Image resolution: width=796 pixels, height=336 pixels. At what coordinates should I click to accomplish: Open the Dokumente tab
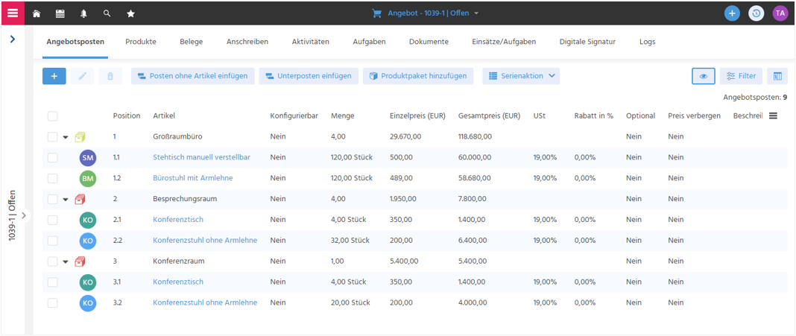point(429,42)
